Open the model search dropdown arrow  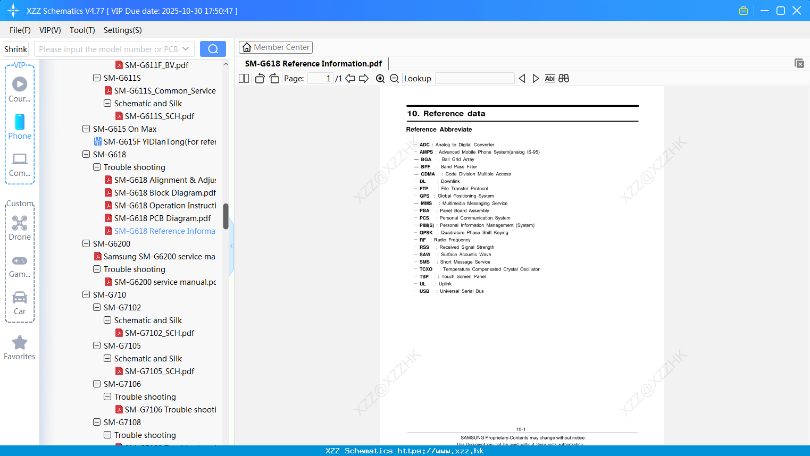coord(186,49)
